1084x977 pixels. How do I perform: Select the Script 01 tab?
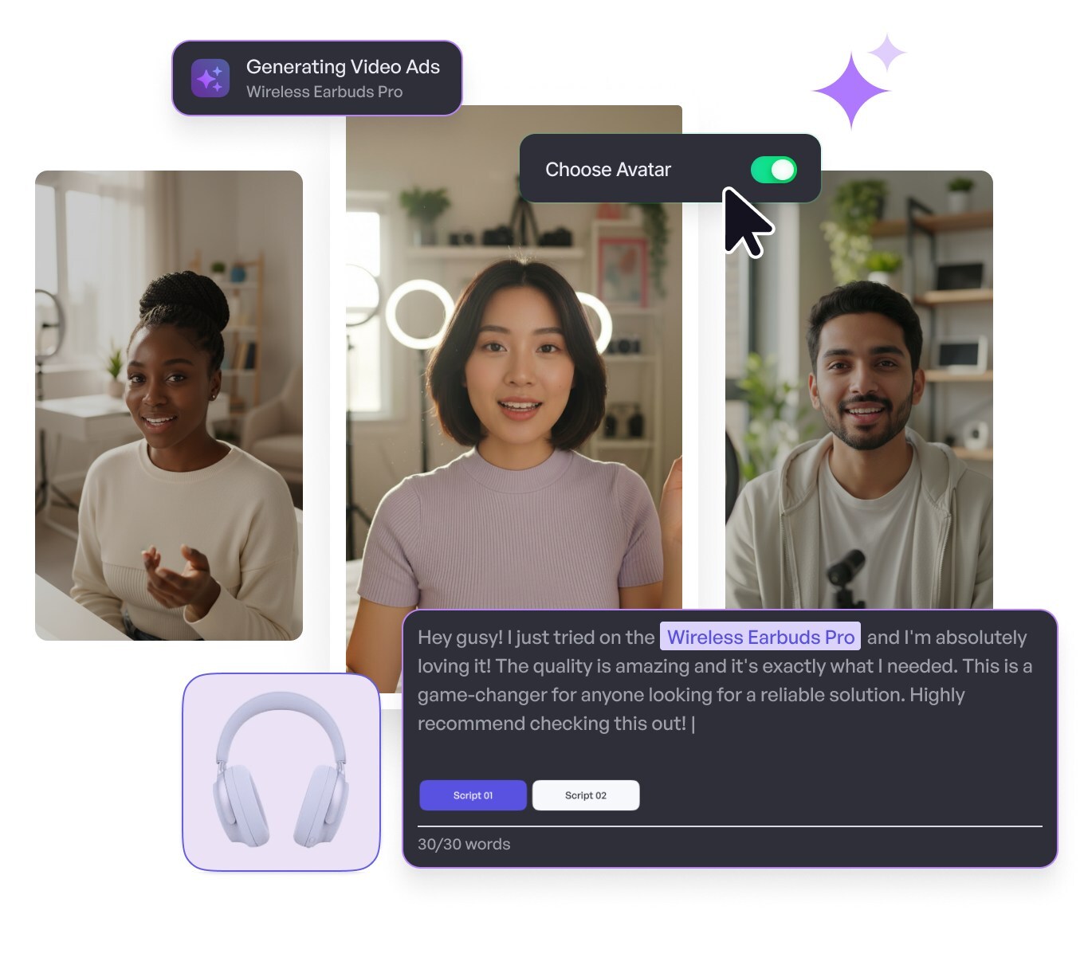coord(473,795)
